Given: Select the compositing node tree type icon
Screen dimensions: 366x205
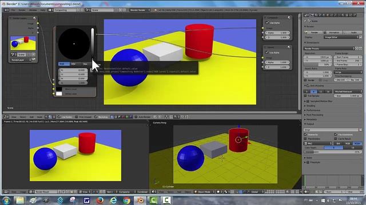Looking at the screenshot, I should [x=50, y=117].
